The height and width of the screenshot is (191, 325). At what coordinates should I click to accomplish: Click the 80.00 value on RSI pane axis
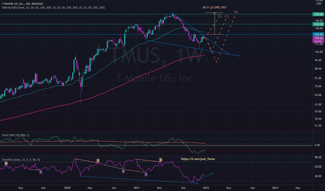318,157
